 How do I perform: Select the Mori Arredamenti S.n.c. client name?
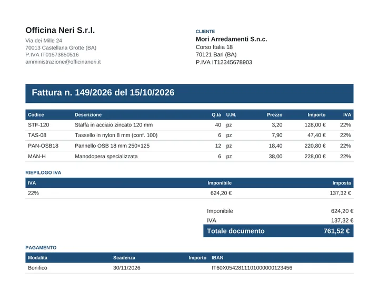click(231, 39)
